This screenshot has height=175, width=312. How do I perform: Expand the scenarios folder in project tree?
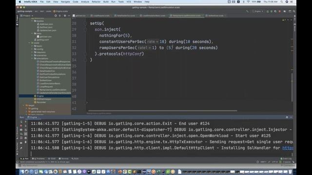click(32, 55)
